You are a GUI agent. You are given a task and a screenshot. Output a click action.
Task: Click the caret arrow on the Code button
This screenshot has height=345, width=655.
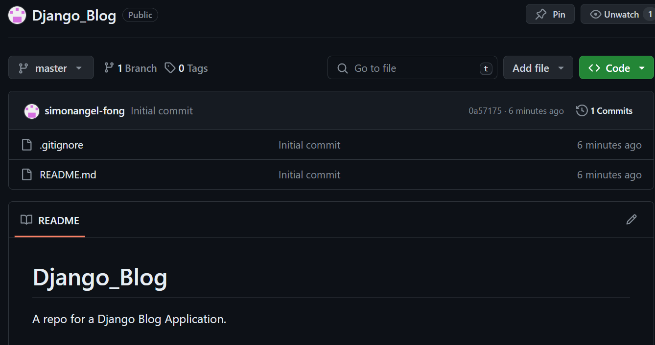click(642, 68)
